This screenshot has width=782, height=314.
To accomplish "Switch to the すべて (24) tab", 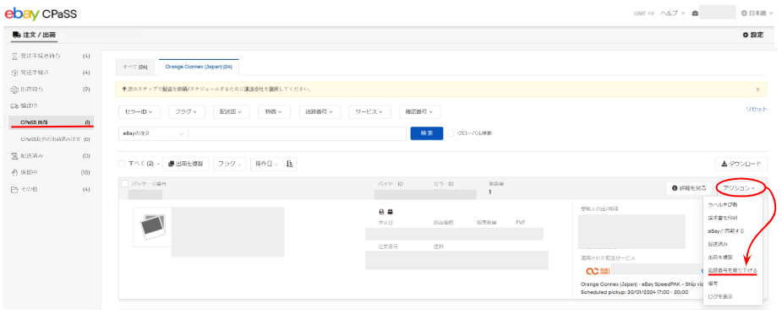I will click(134, 67).
